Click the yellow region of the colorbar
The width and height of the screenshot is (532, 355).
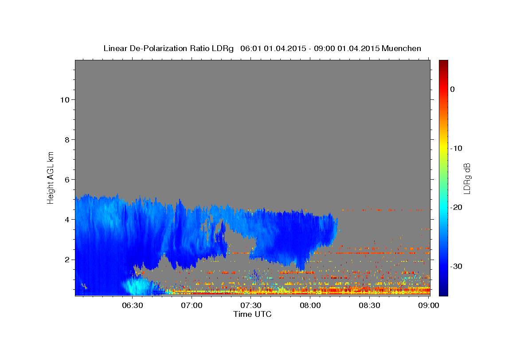[443, 148]
